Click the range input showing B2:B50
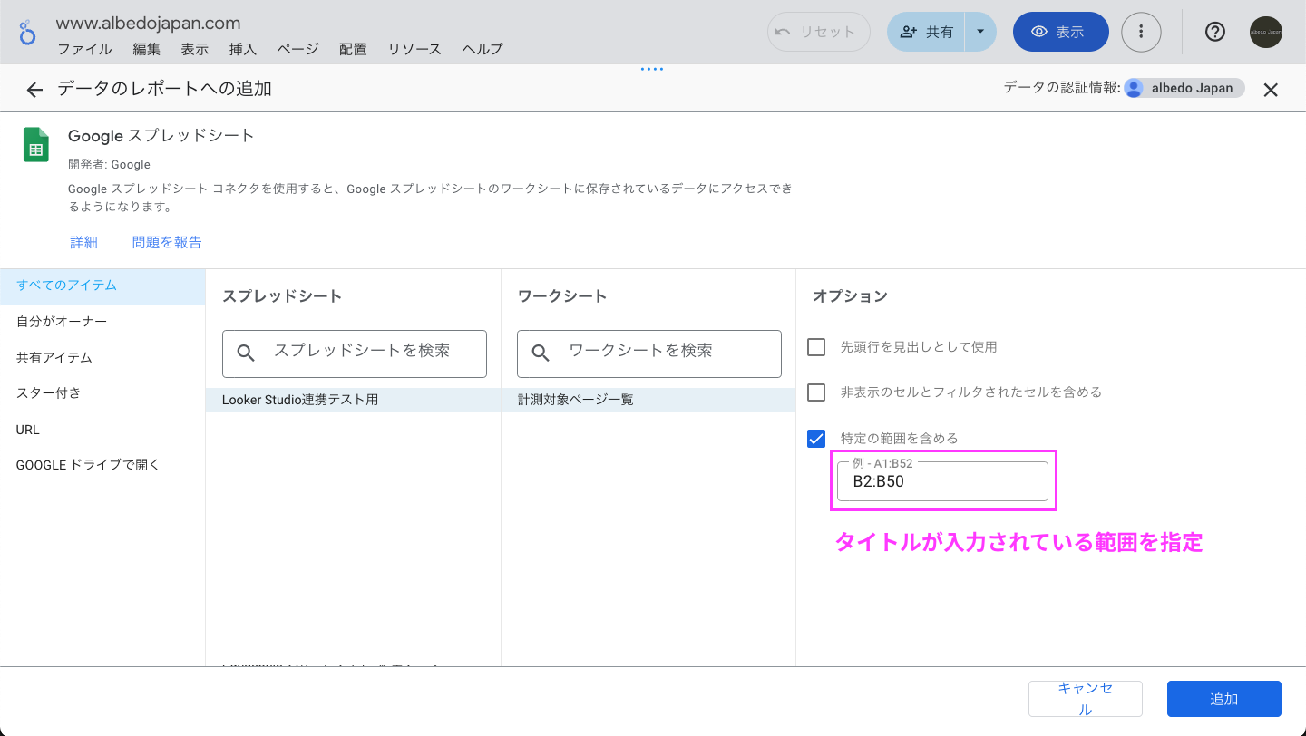 pos(943,481)
